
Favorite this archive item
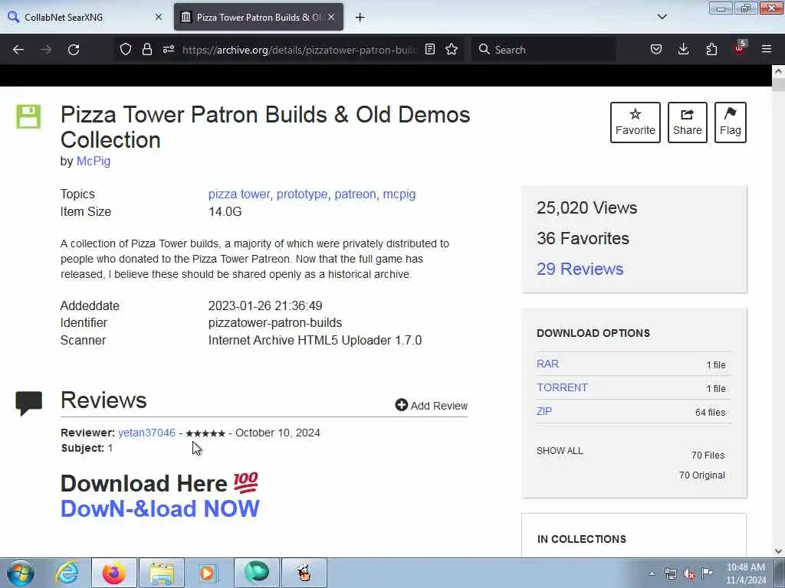636,122
